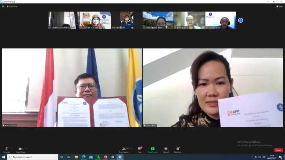
Task: Click the Windows search box in taskbar
Action: coord(33,157)
